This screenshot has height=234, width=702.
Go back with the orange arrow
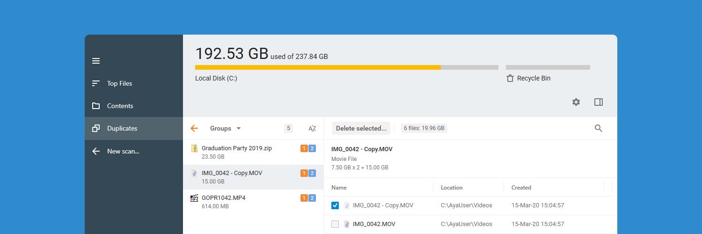click(194, 128)
